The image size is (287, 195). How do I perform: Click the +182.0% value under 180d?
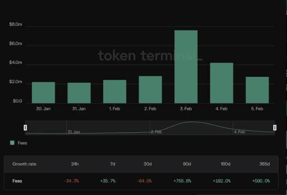point(221,181)
